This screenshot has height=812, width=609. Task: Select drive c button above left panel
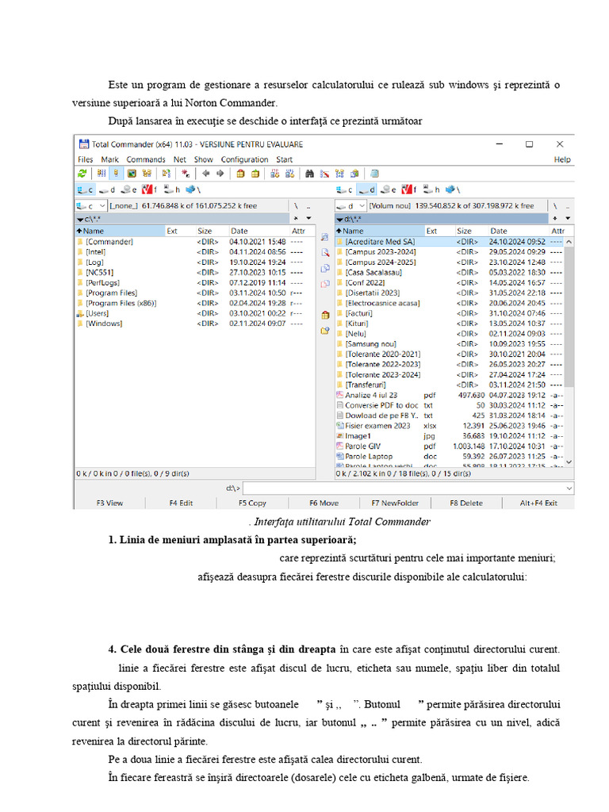(86, 190)
